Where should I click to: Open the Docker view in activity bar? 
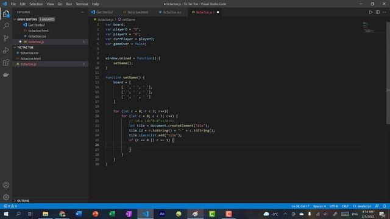[x=6, y=74]
